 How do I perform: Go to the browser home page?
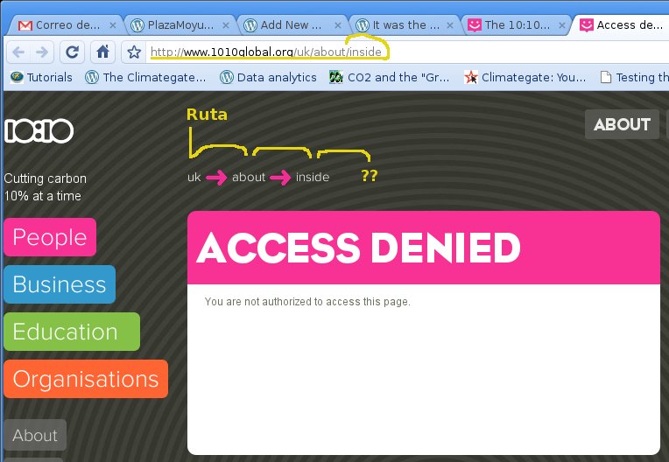coord(102,52)
